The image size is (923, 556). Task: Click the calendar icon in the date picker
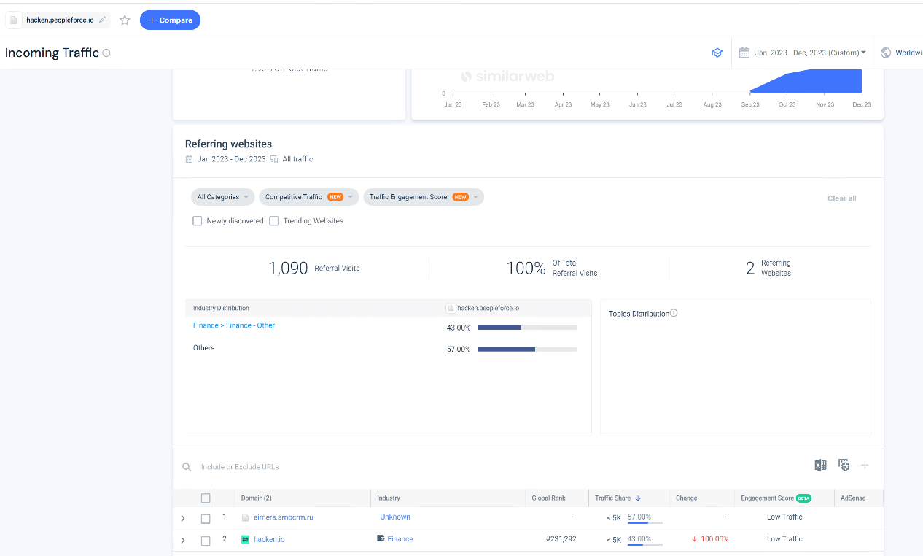744,53
